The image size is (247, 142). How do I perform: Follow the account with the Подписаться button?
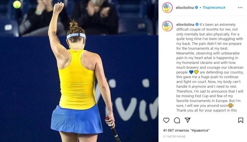(x=214, y=7)
